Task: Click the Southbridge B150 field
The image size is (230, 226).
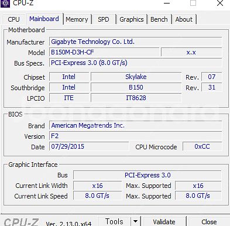Action: (136, 87)
